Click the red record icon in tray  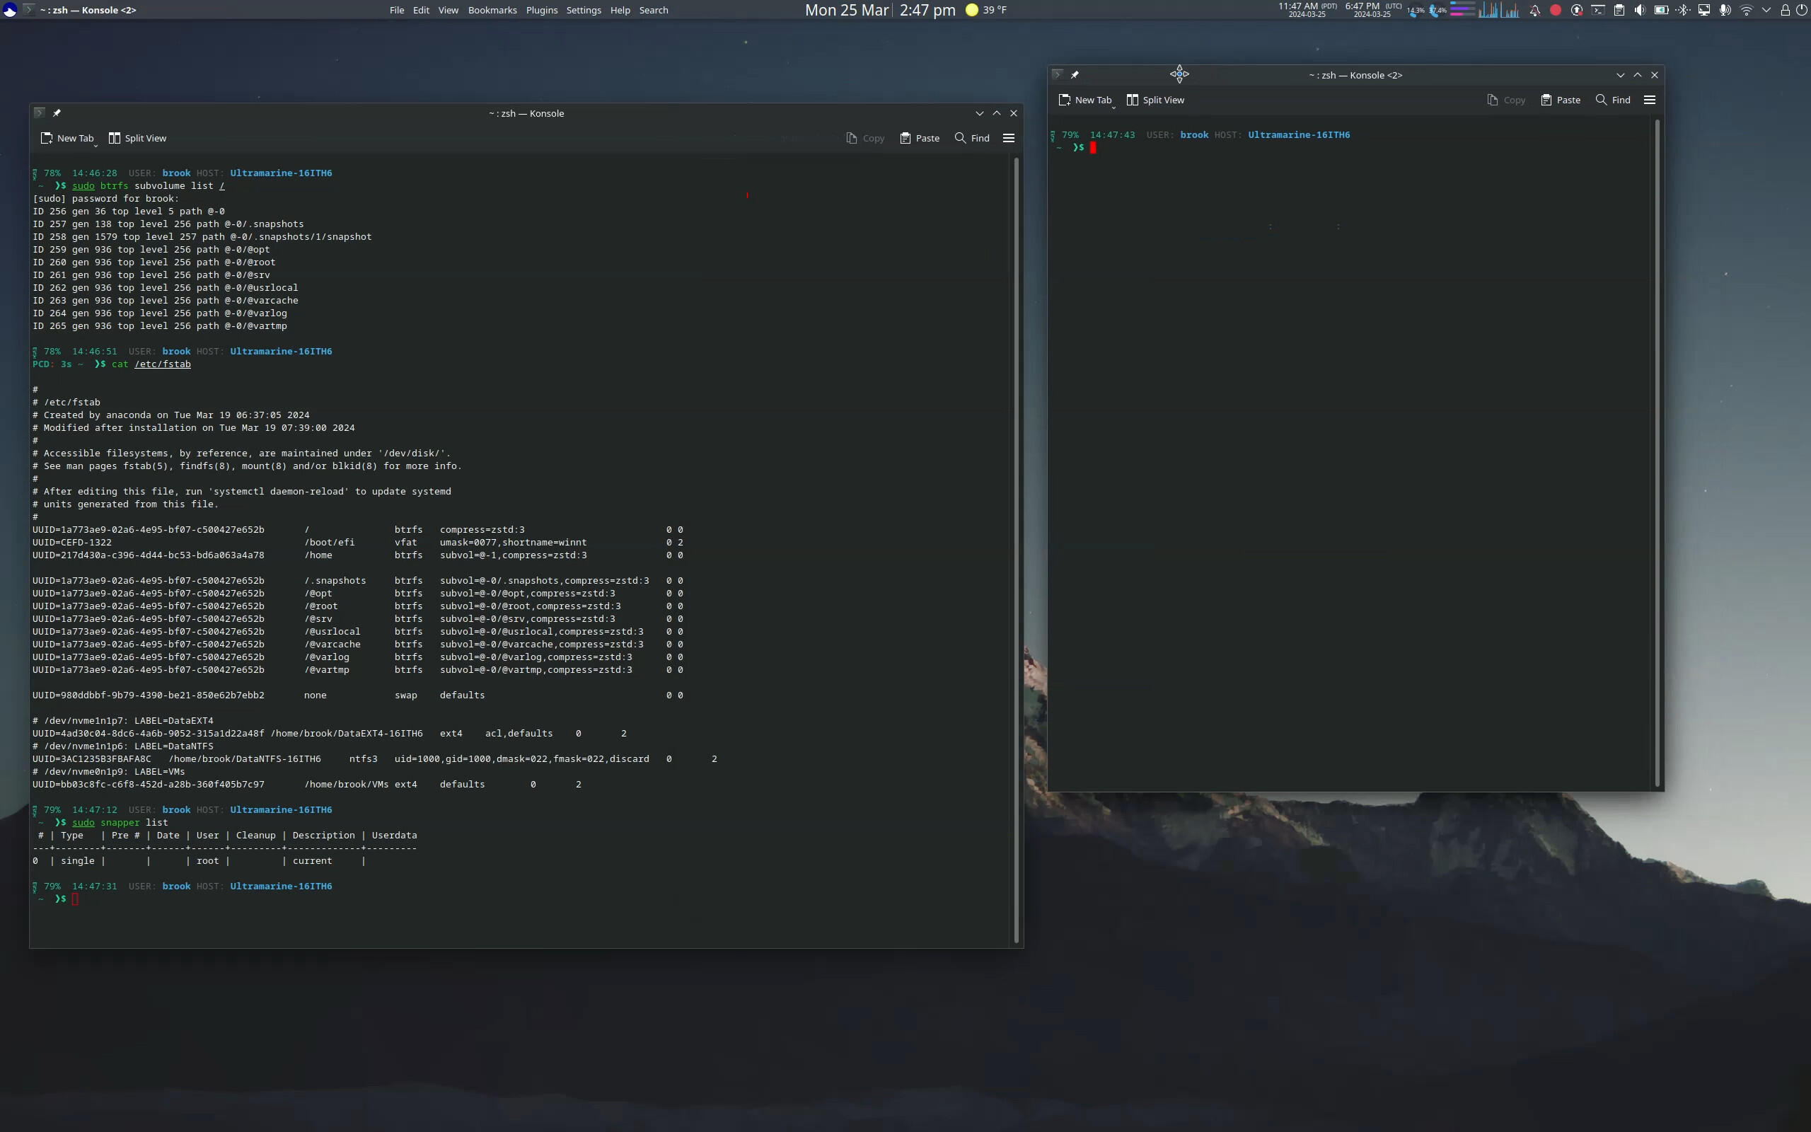pyautogui.click(x=1556, y=10)
